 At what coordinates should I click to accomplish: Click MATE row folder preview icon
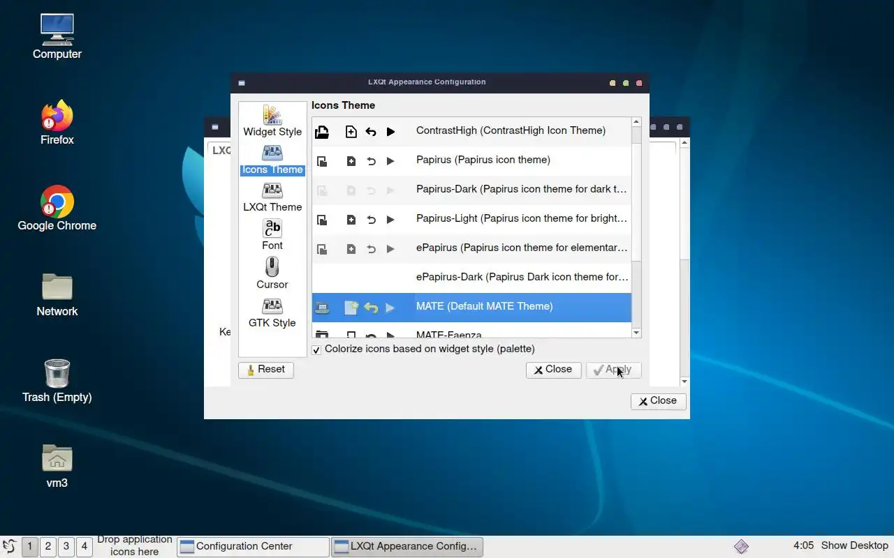pos(322,308)
